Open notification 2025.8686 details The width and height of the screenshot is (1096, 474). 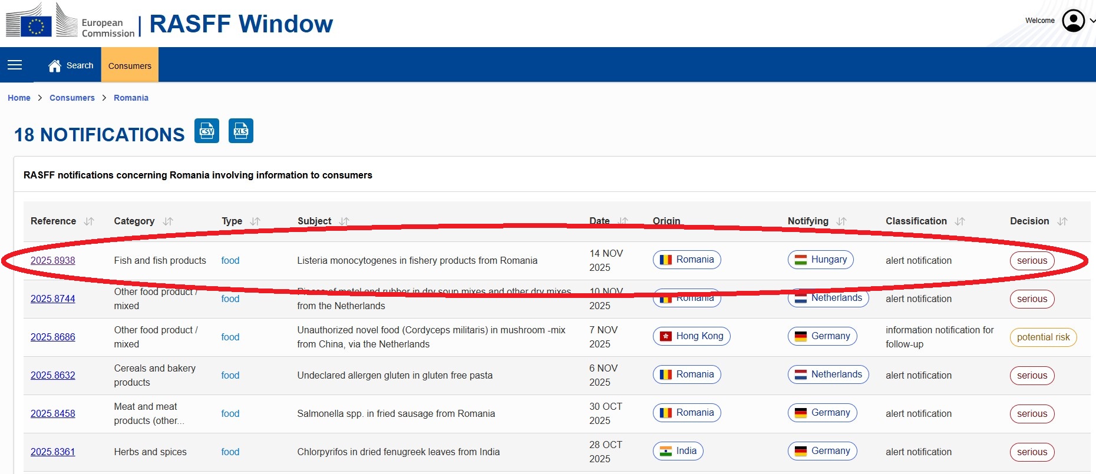pyautogui.click(x=53, y=337)
